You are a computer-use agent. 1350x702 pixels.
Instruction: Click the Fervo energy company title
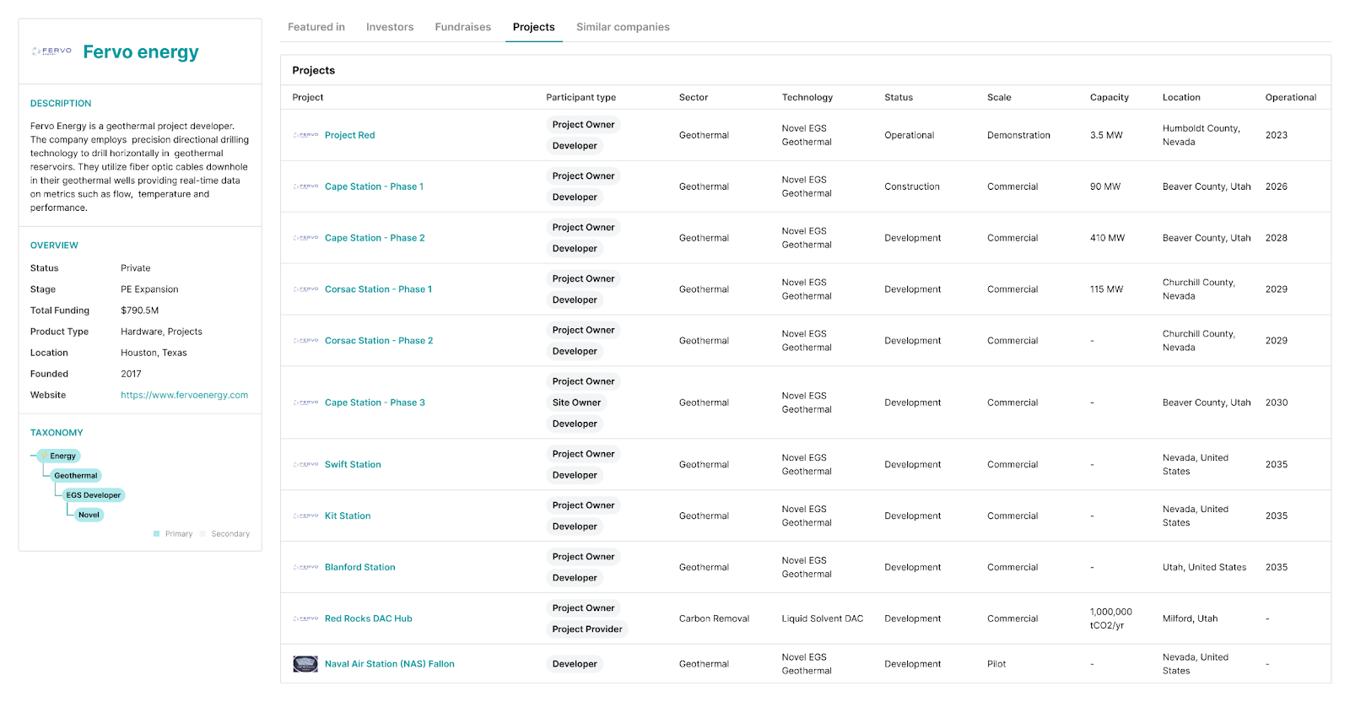[x=141, y=52]
